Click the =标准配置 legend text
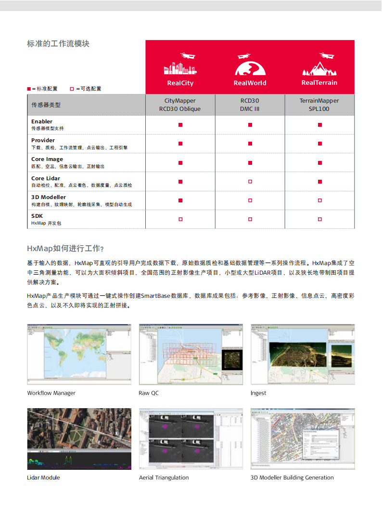The image size is (382, 519). pos(45,89)
